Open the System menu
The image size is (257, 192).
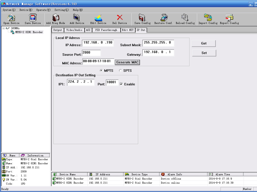[x=9, y=10]
